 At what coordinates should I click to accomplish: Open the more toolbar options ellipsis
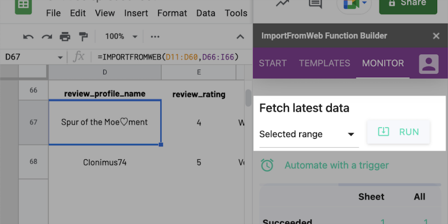(155, 37)
